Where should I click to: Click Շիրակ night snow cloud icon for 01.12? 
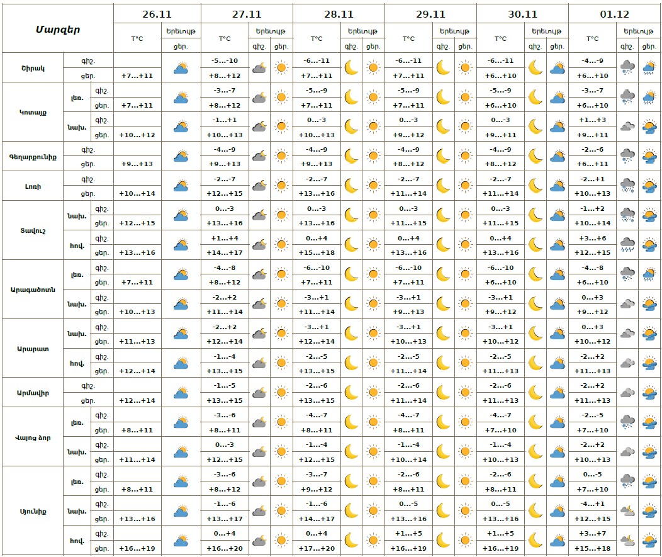627,67
